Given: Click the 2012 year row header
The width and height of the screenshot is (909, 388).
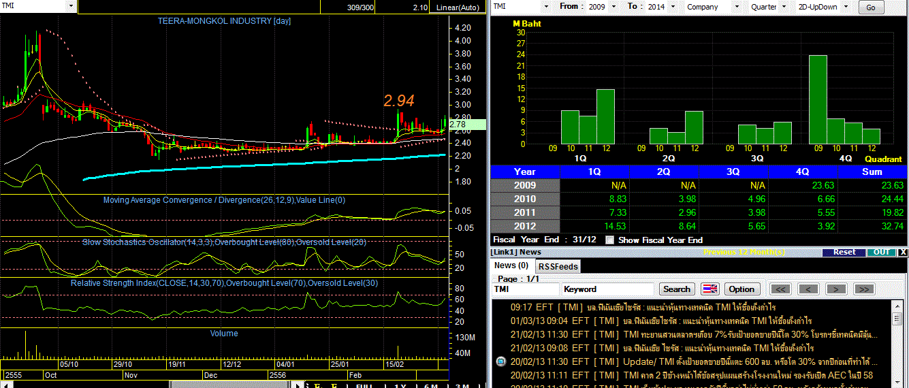Looking at the screenshot, I should pos(525,226).
